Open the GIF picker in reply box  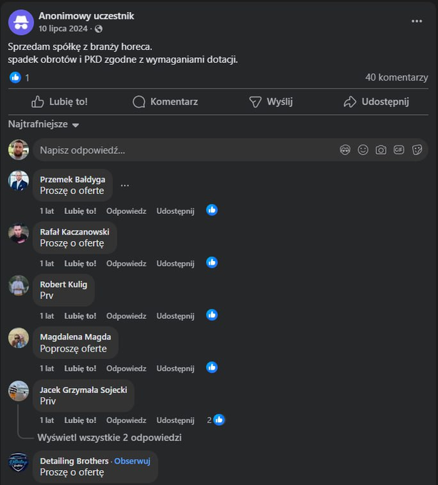pyautogui.click(x=399, y=150)
